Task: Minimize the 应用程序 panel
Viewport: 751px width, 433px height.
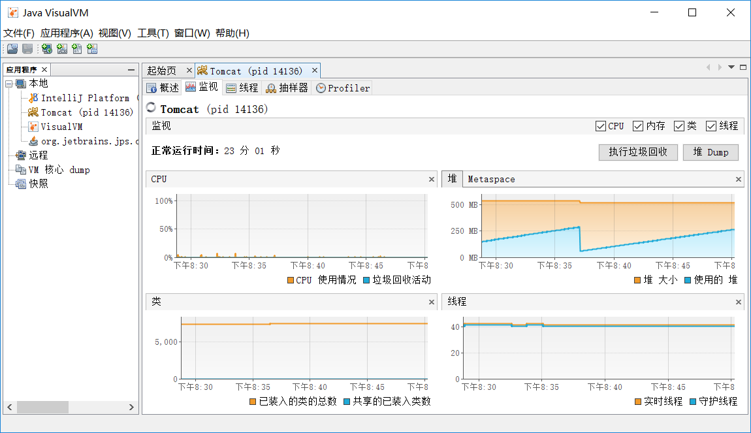Action: pos(131,70)
